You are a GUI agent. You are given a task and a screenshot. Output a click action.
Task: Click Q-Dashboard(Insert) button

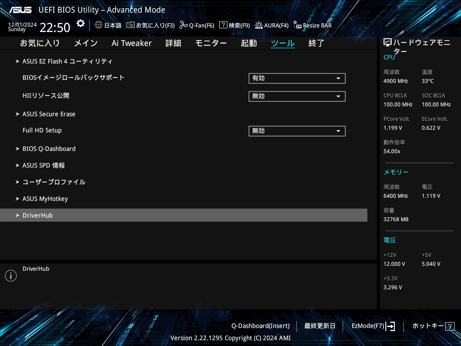click(261, 326)
